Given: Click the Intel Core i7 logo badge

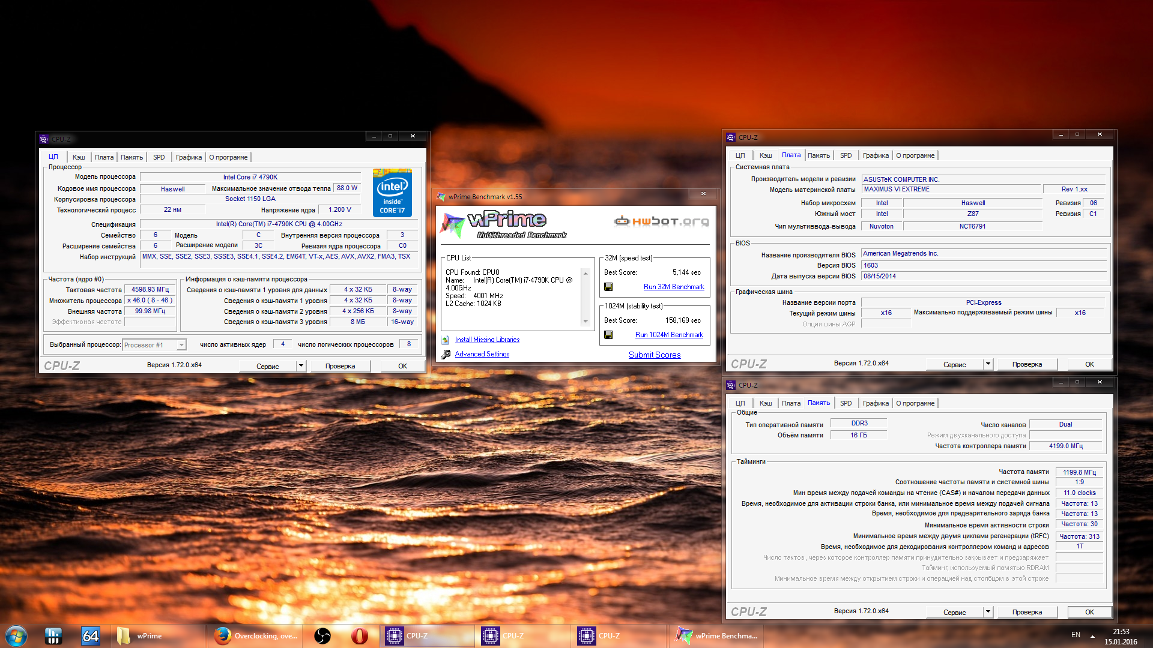Looking at the screenshot, I should (392, 193).
